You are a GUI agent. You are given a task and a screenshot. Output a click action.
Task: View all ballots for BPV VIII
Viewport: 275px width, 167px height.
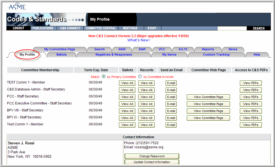[x=127, y=111]
